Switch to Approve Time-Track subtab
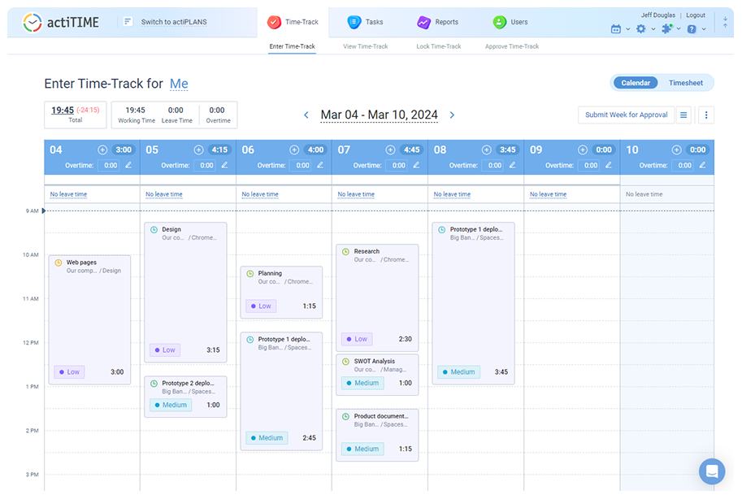Image resolution: width=742 pixels, height=499 pixels. [x=512, y=46]
